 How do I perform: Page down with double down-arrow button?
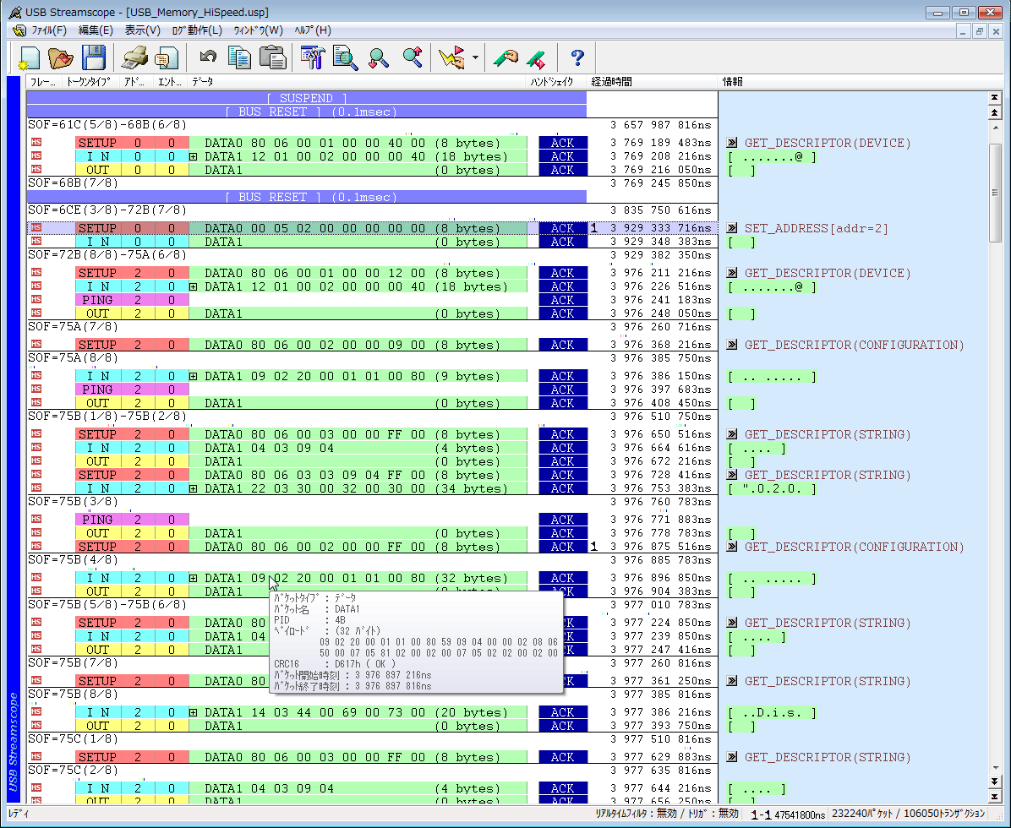coord(995,782)
